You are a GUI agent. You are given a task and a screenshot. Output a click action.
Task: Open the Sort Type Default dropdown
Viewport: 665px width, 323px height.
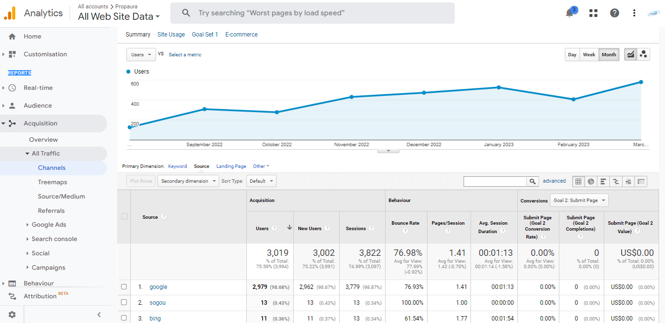point(261,181)
